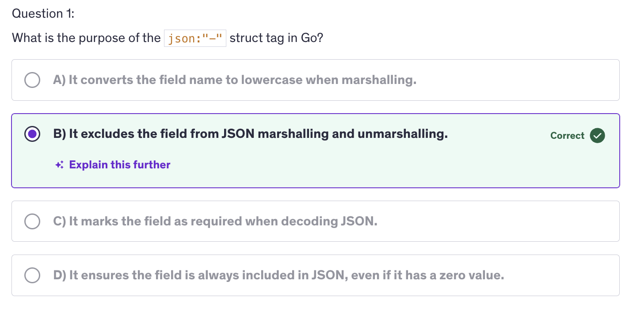Click the 'Correct' status label
The width and height of the screenshot is (633, 312).
click(567, 136)
